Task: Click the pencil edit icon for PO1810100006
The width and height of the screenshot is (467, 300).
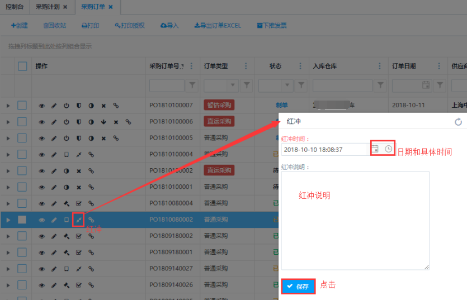Action: click(x=54, y=122)
